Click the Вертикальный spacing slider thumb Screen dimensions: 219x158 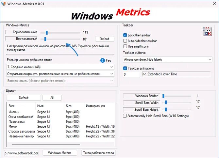(x=45, y=39)
